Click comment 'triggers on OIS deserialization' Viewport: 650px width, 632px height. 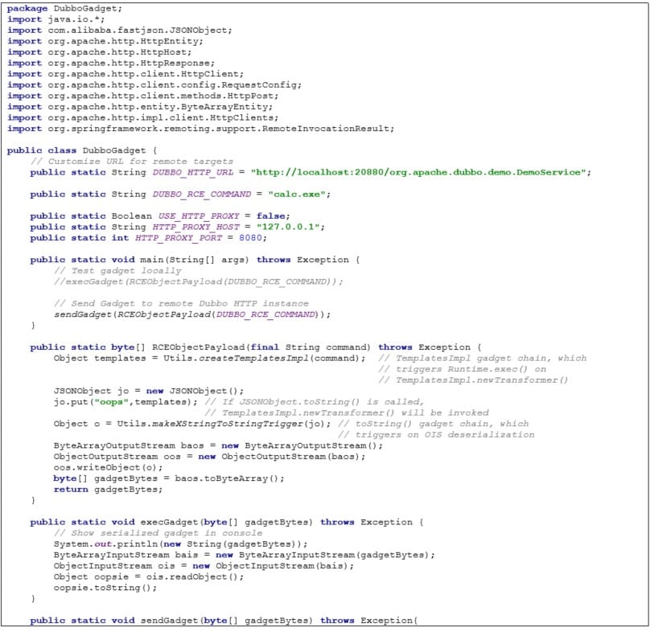(436, 435)
